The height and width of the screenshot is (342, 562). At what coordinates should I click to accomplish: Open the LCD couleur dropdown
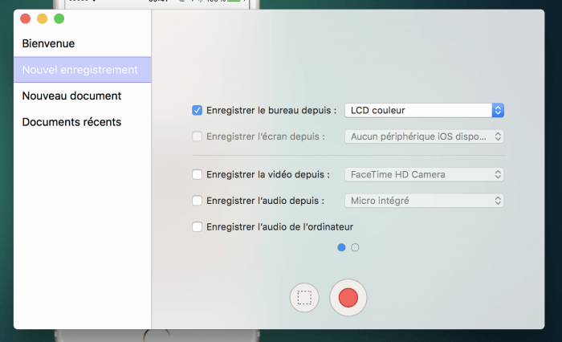click(424, 111)
